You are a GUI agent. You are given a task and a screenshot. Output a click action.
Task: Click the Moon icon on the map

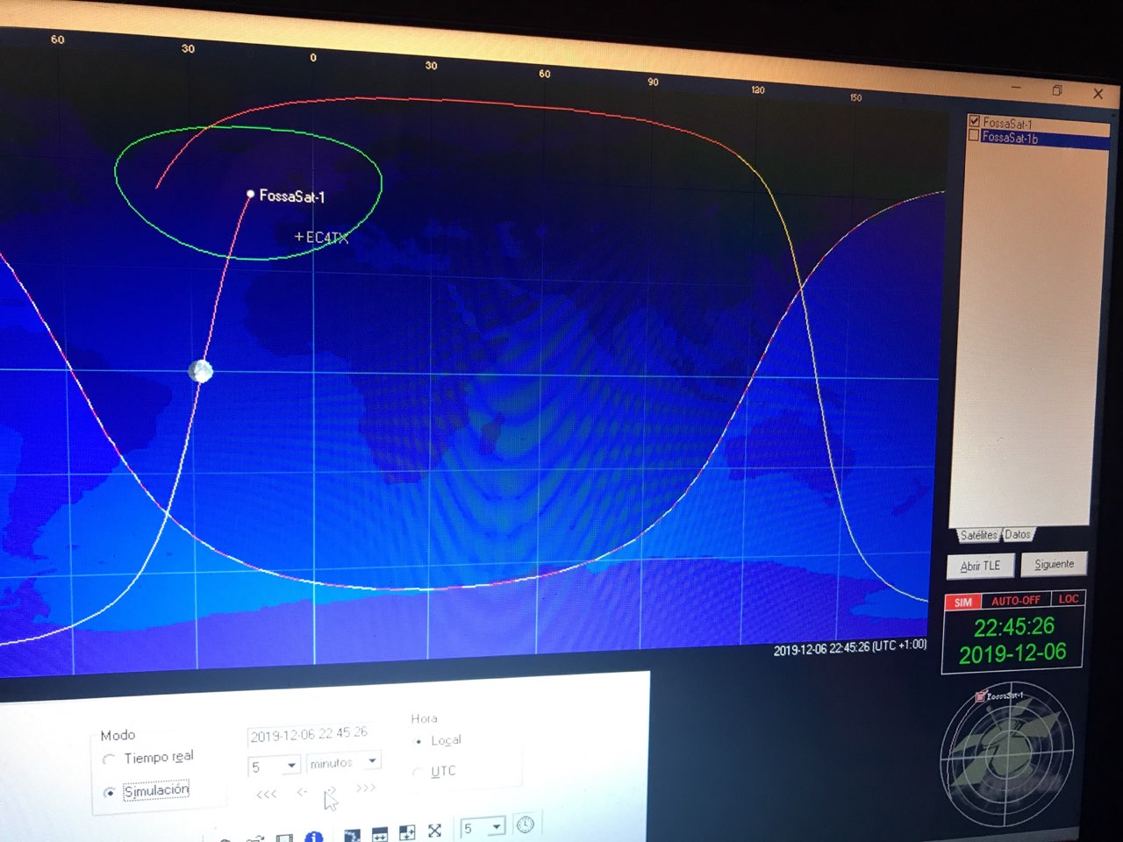click(201, 371)
